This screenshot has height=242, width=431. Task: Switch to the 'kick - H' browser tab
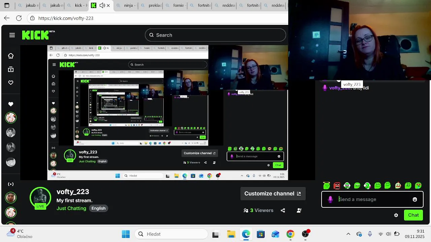click(77, 5)
